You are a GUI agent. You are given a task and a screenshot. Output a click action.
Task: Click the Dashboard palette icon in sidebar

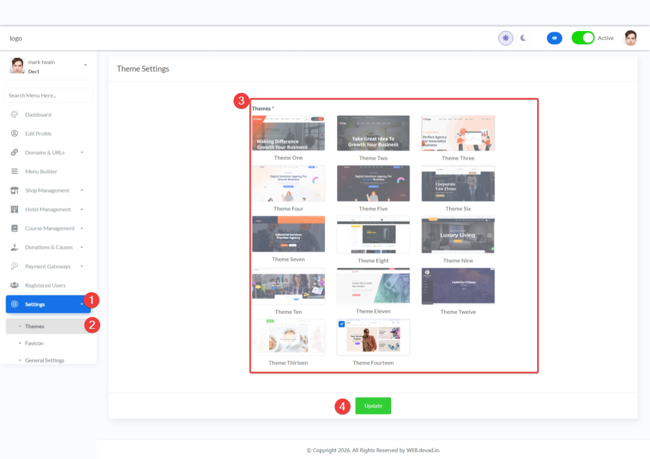[x=14, y=115]
